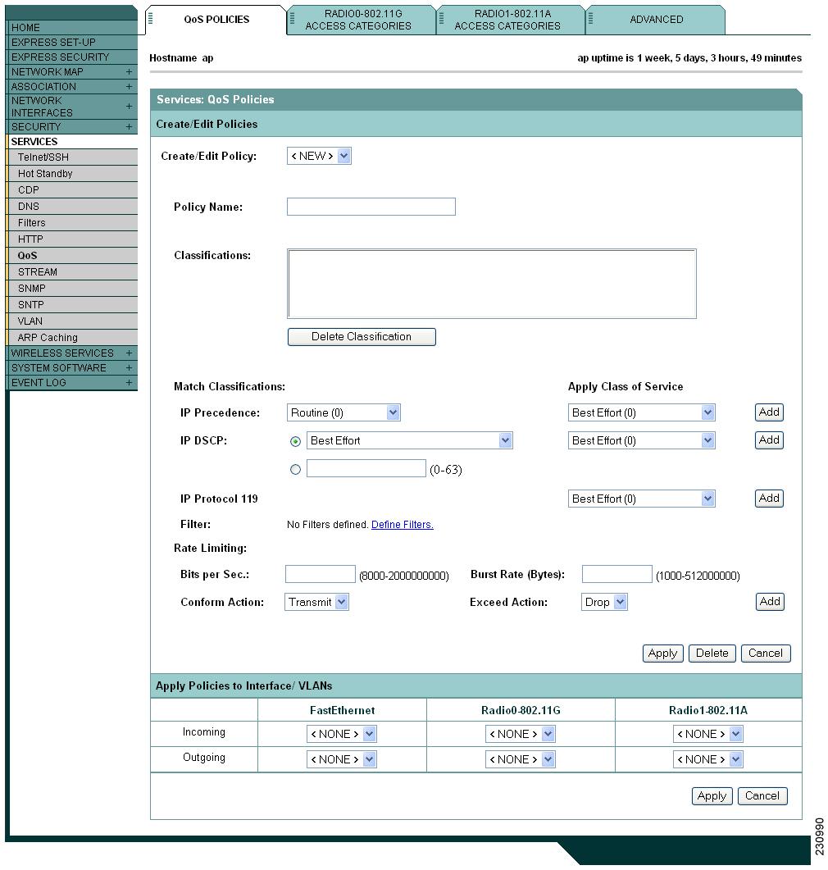Viewport: 828px width, 870px height.
Task: Open Radio0-802.11G Outgoing policy dropdown
Action: coord(521,759)
